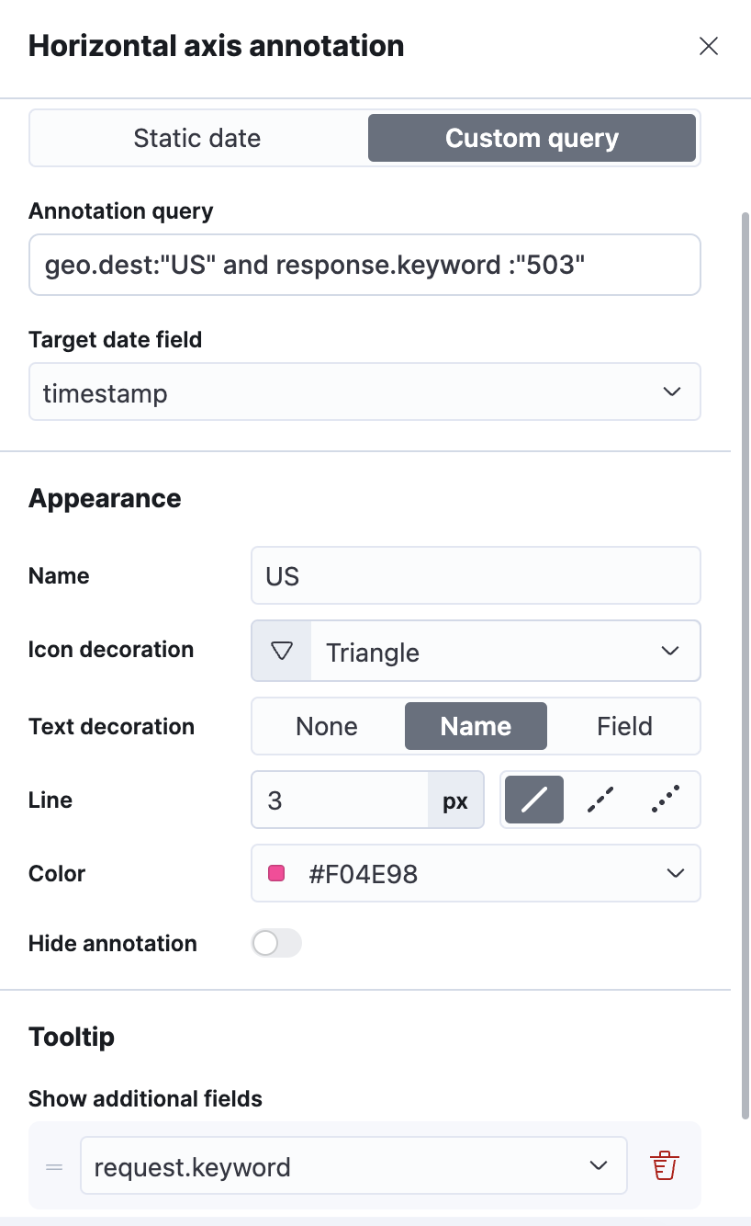Set Text decoration to None
Viewport: 751px width, 1226px height.
[x=327, y=726]
